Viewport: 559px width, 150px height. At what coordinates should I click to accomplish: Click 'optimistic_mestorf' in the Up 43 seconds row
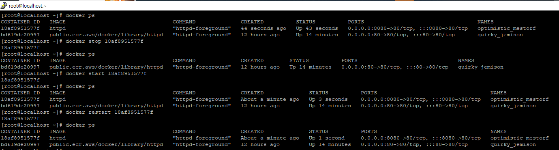click(507, 28)
